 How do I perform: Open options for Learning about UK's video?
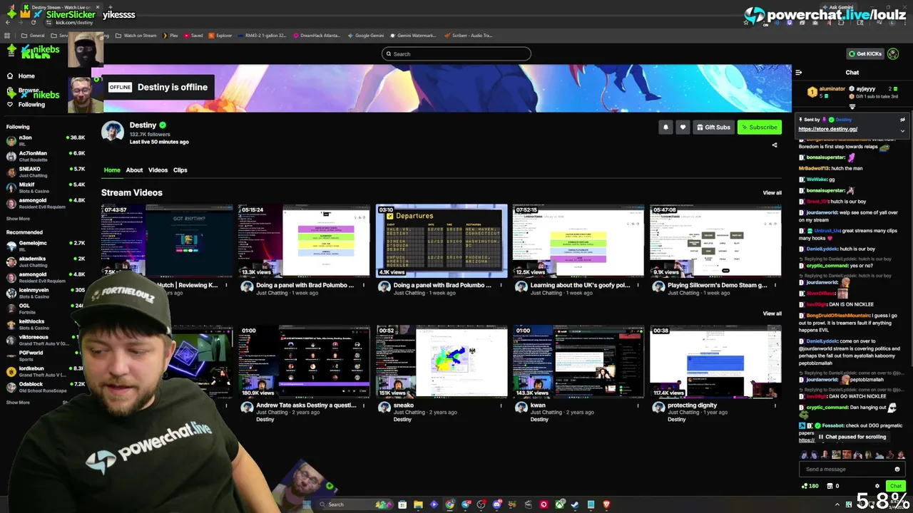638,286
